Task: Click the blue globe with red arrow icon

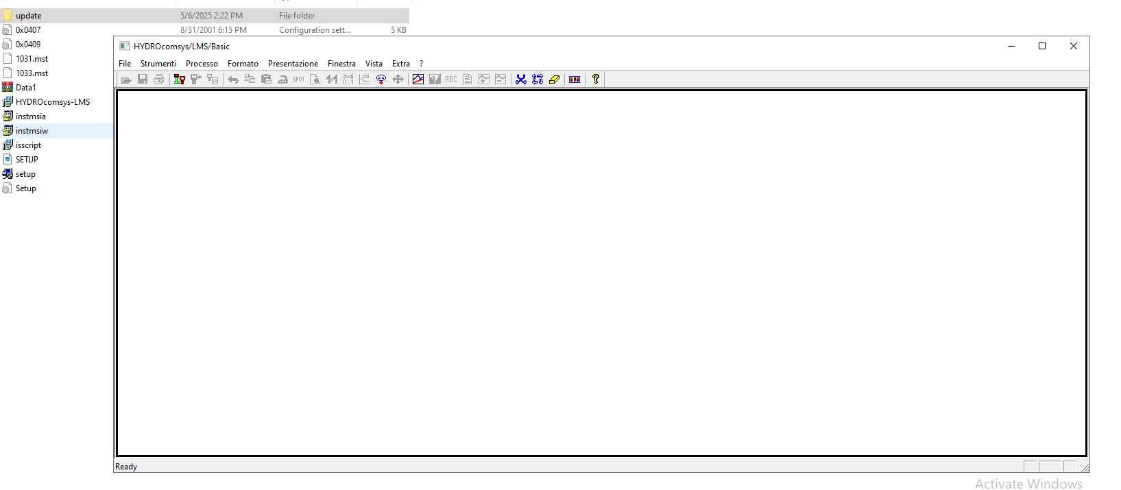Action: click(381, 79)
